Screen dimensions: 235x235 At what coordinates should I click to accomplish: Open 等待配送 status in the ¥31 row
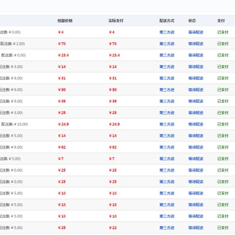[196, 78]
